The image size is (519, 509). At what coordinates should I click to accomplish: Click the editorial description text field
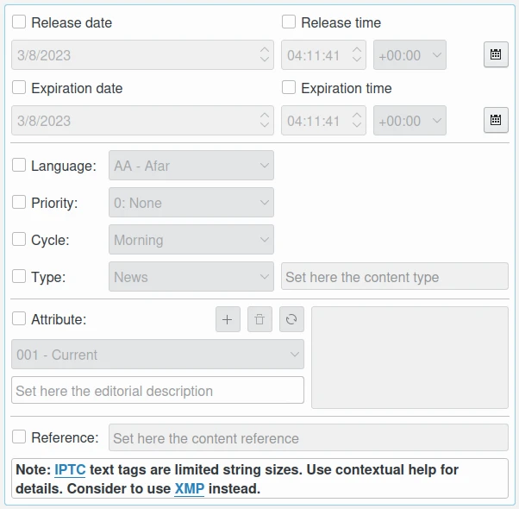click(158, 391)
